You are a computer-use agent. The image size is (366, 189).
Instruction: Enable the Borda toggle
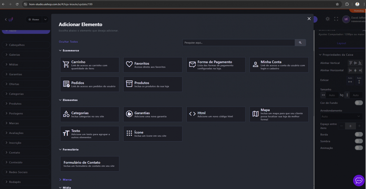pyautogui.click(x=359, y=135)
